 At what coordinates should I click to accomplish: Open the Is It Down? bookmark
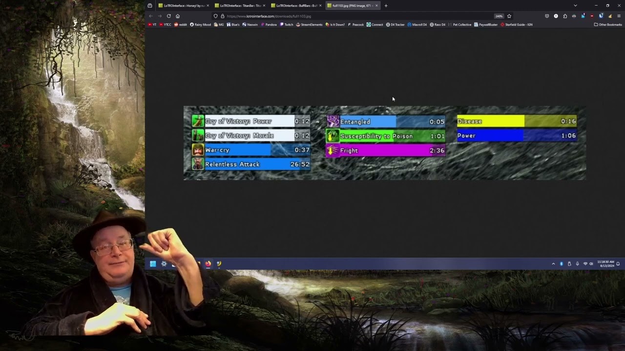pos(335,24)
